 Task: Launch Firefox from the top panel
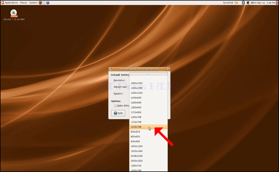40,3
